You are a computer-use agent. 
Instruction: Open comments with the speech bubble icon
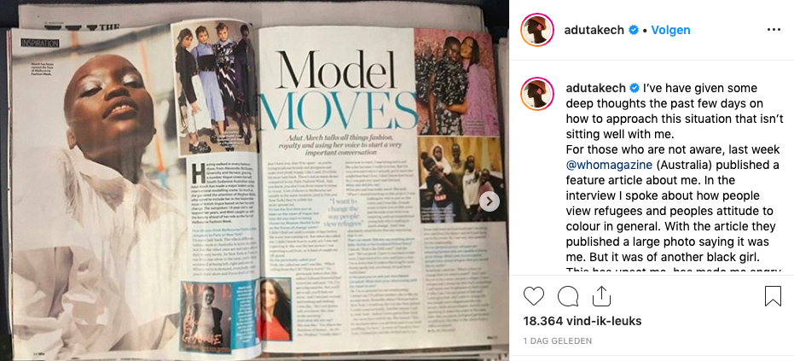click(x=568, y=296)
